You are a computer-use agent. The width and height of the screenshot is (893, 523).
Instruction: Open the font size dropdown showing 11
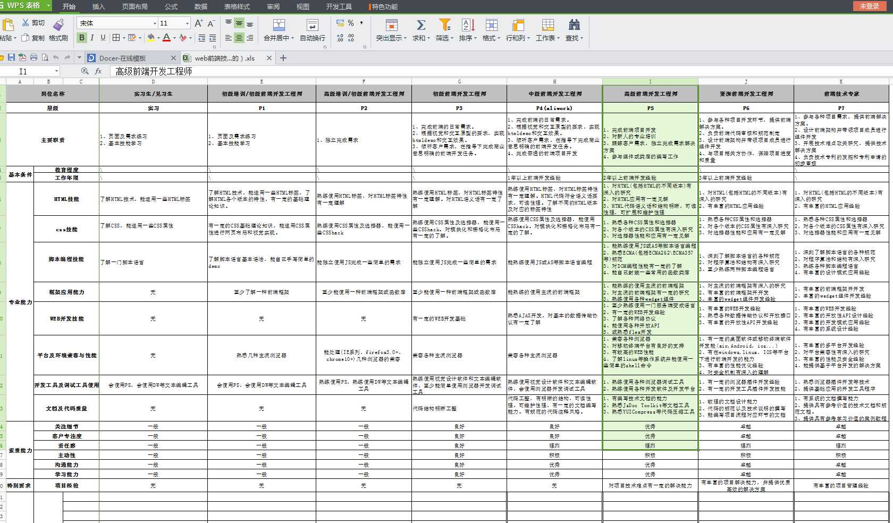click(187, 23)
